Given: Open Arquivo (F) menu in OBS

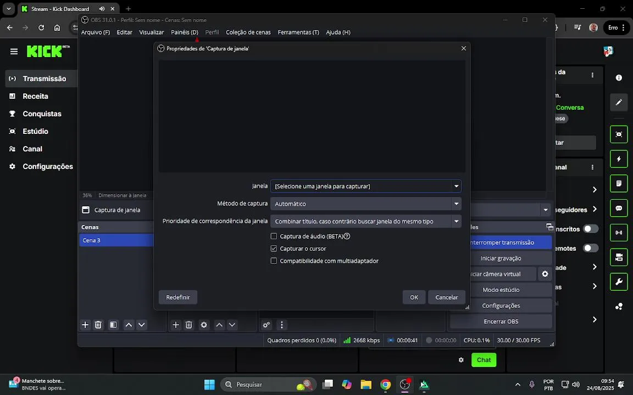Looking at the screenshot, I should pyautogui.click(x=95, y=32).
